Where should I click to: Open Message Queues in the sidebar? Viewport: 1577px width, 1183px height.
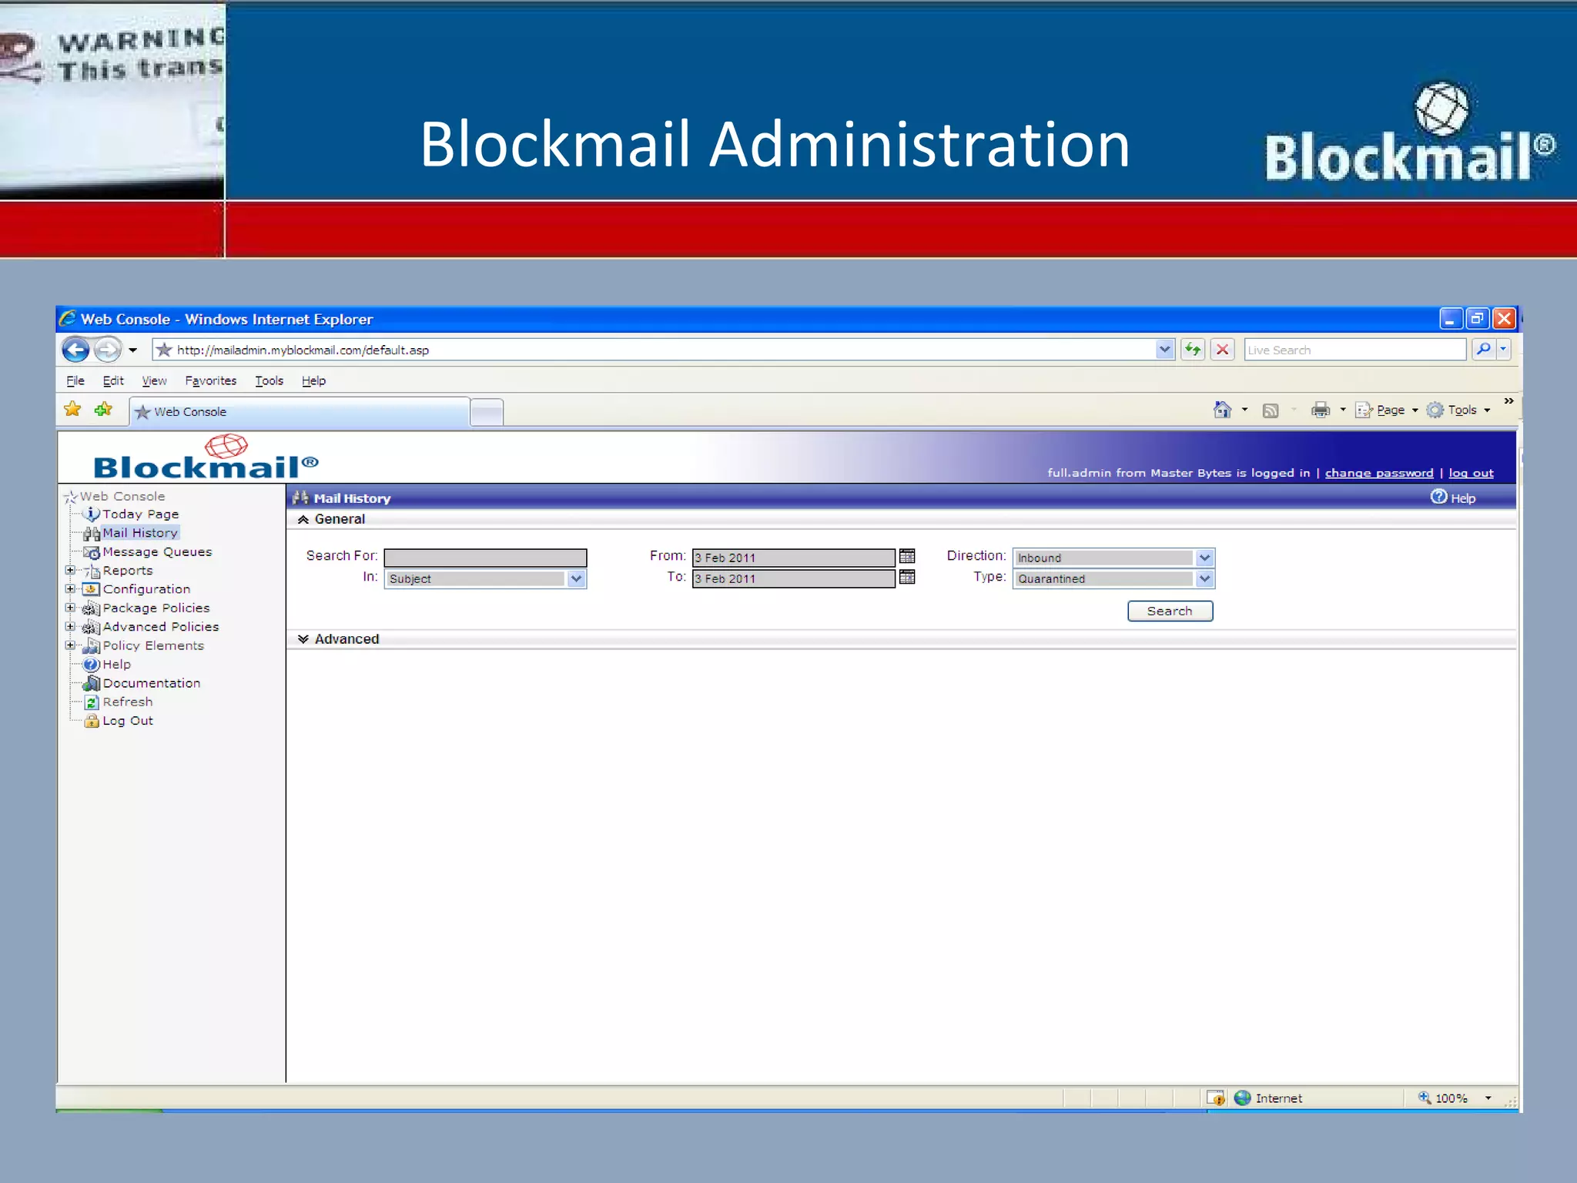click(157, 551)
